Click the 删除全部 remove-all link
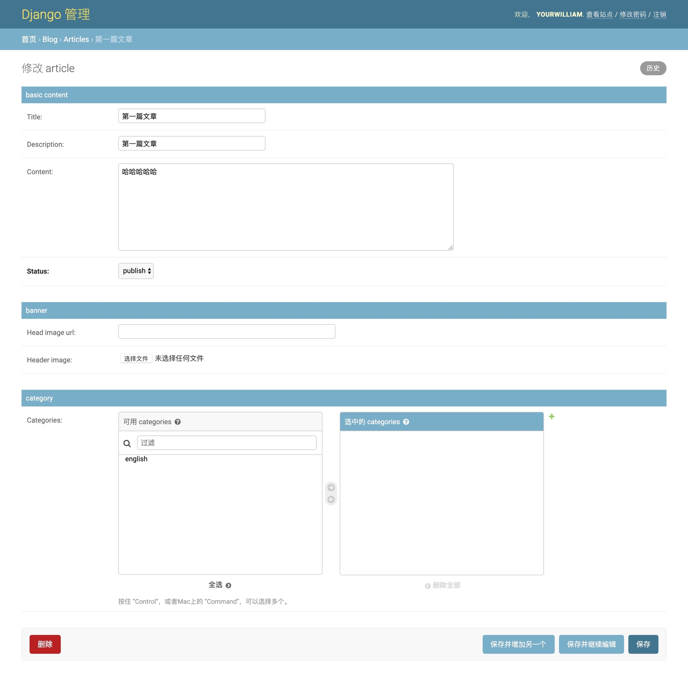 (443, 585)
